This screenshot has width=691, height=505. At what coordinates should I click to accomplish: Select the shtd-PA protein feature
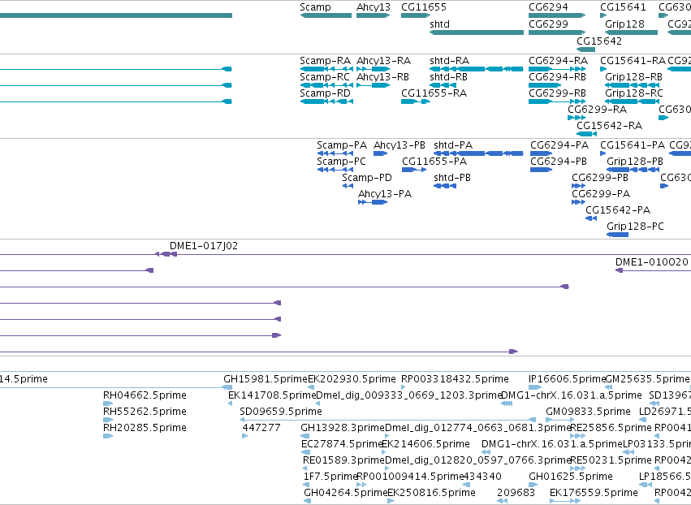(x=478, y=153)
